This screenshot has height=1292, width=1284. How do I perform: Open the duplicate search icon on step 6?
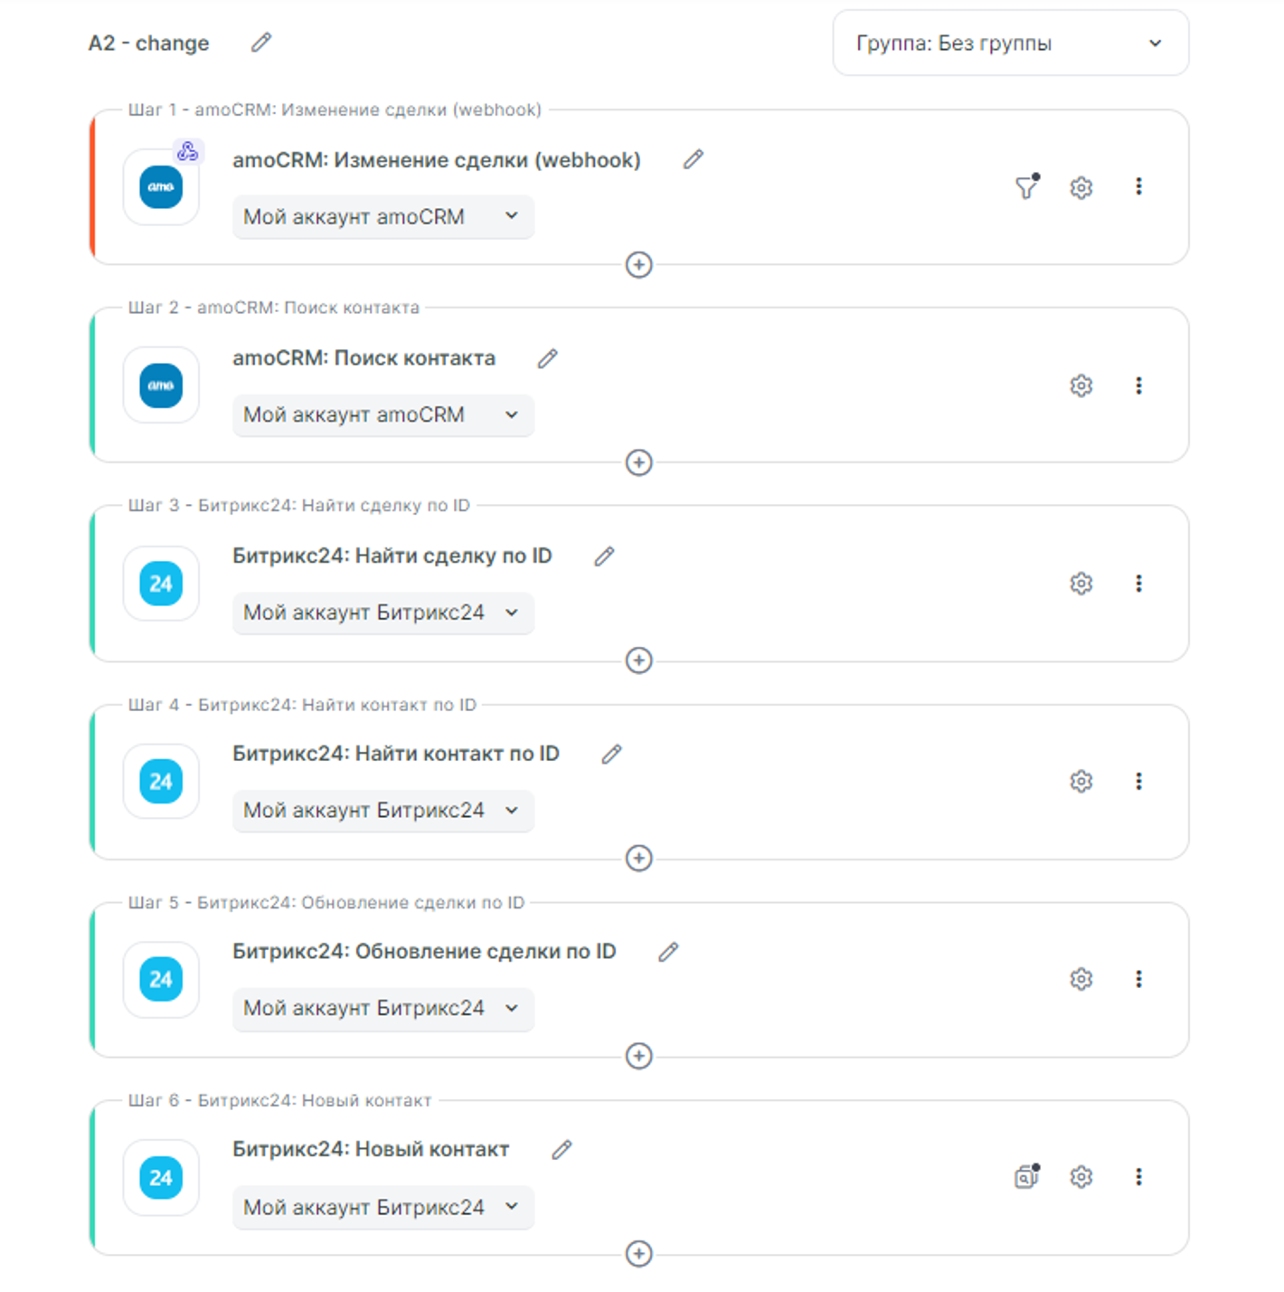tap(1026, 1176)
